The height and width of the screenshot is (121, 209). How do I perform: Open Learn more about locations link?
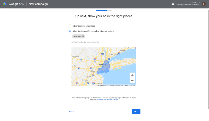[108, 100]
